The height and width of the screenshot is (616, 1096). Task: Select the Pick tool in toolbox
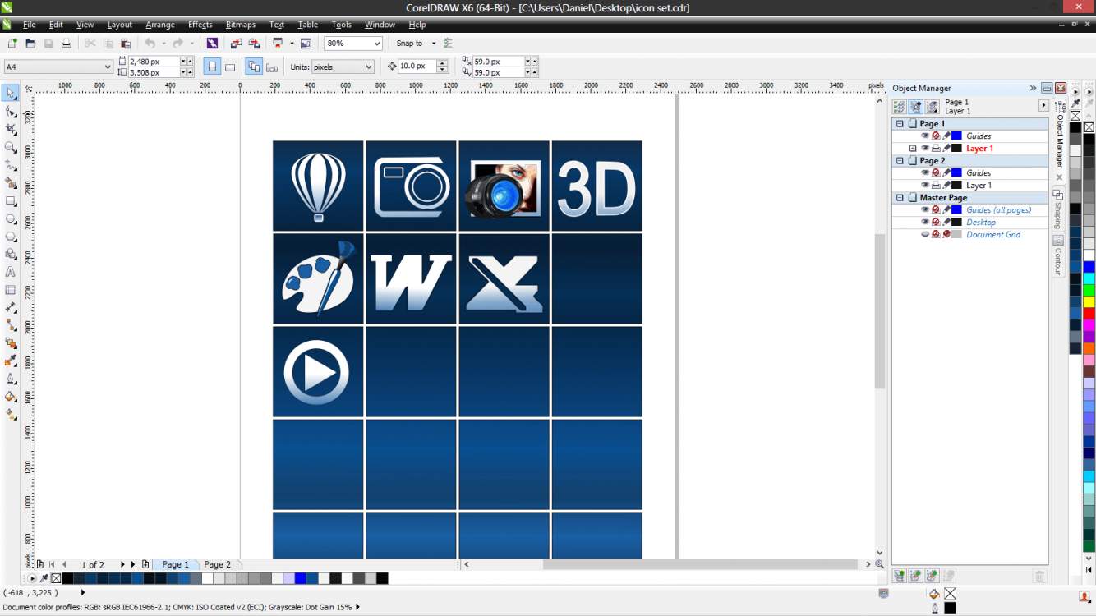point(11,94)
